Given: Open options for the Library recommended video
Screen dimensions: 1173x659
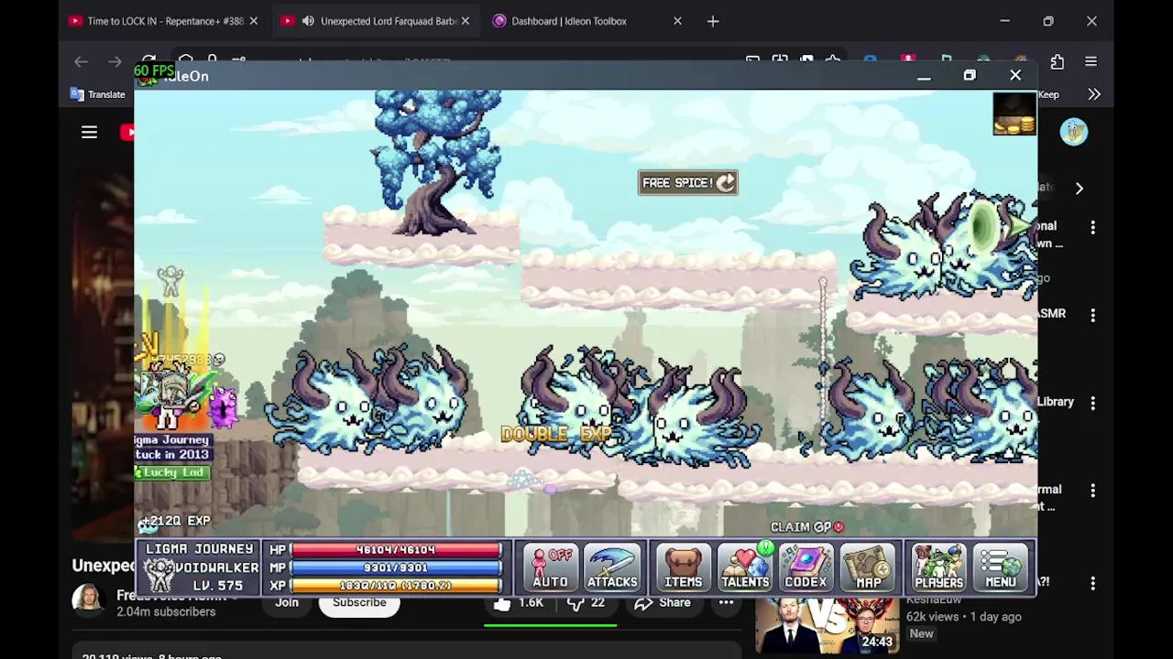Looking at the screenshot, I should pos(1092,403).
